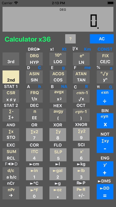Tap digit 0 key
Screen dimensions: 116x207
pyautogui.click(x=34, y=193)
